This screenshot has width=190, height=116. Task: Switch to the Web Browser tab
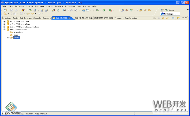(26, 18)
